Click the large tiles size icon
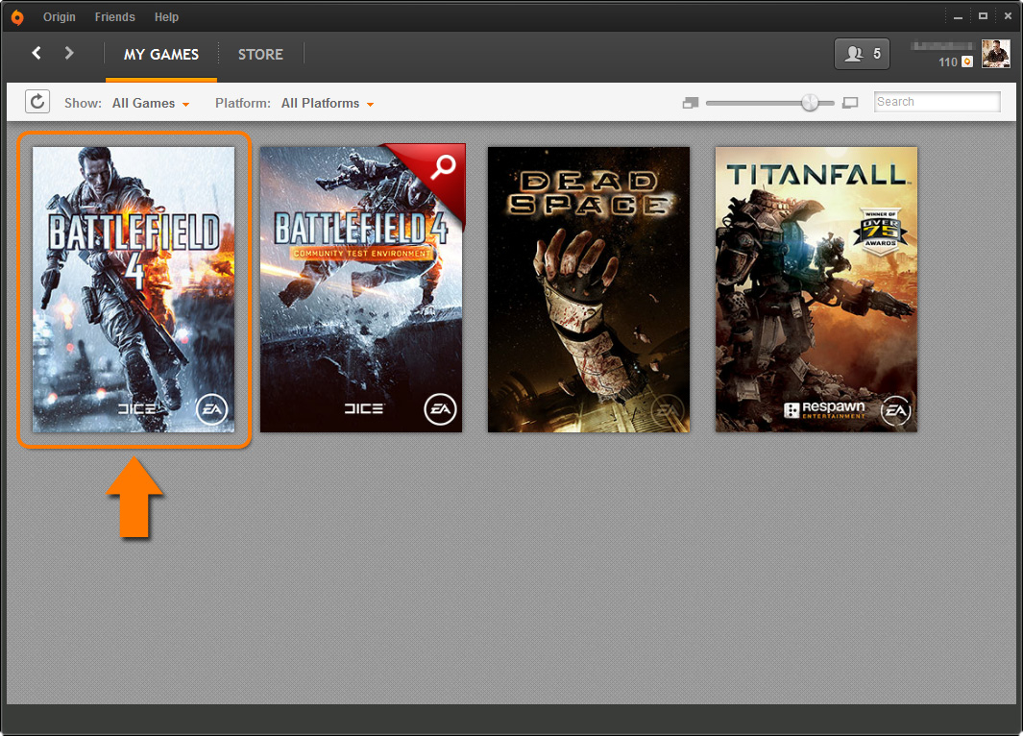Screen dimensions: 1023x736 click(x=849, y=103)
